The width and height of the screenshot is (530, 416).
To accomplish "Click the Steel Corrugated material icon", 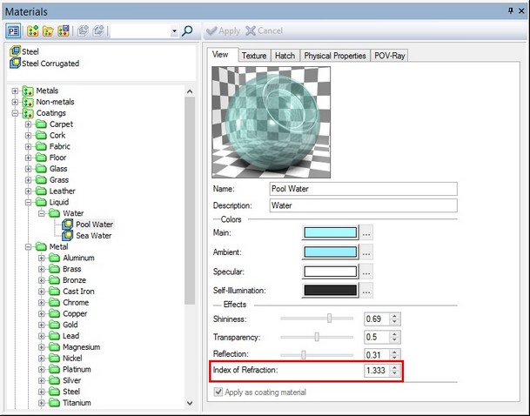I will [15, 64].
